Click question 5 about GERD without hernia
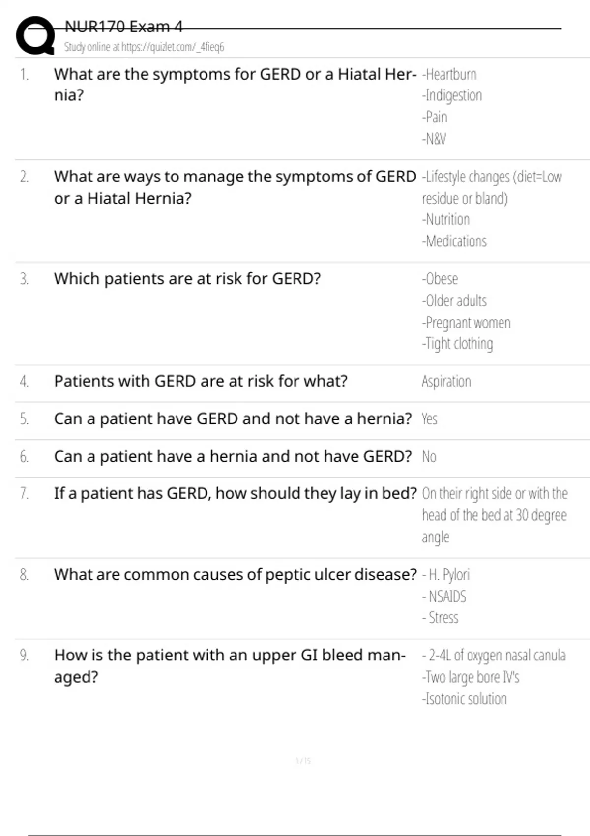590x836 pixels. point(233,418)
